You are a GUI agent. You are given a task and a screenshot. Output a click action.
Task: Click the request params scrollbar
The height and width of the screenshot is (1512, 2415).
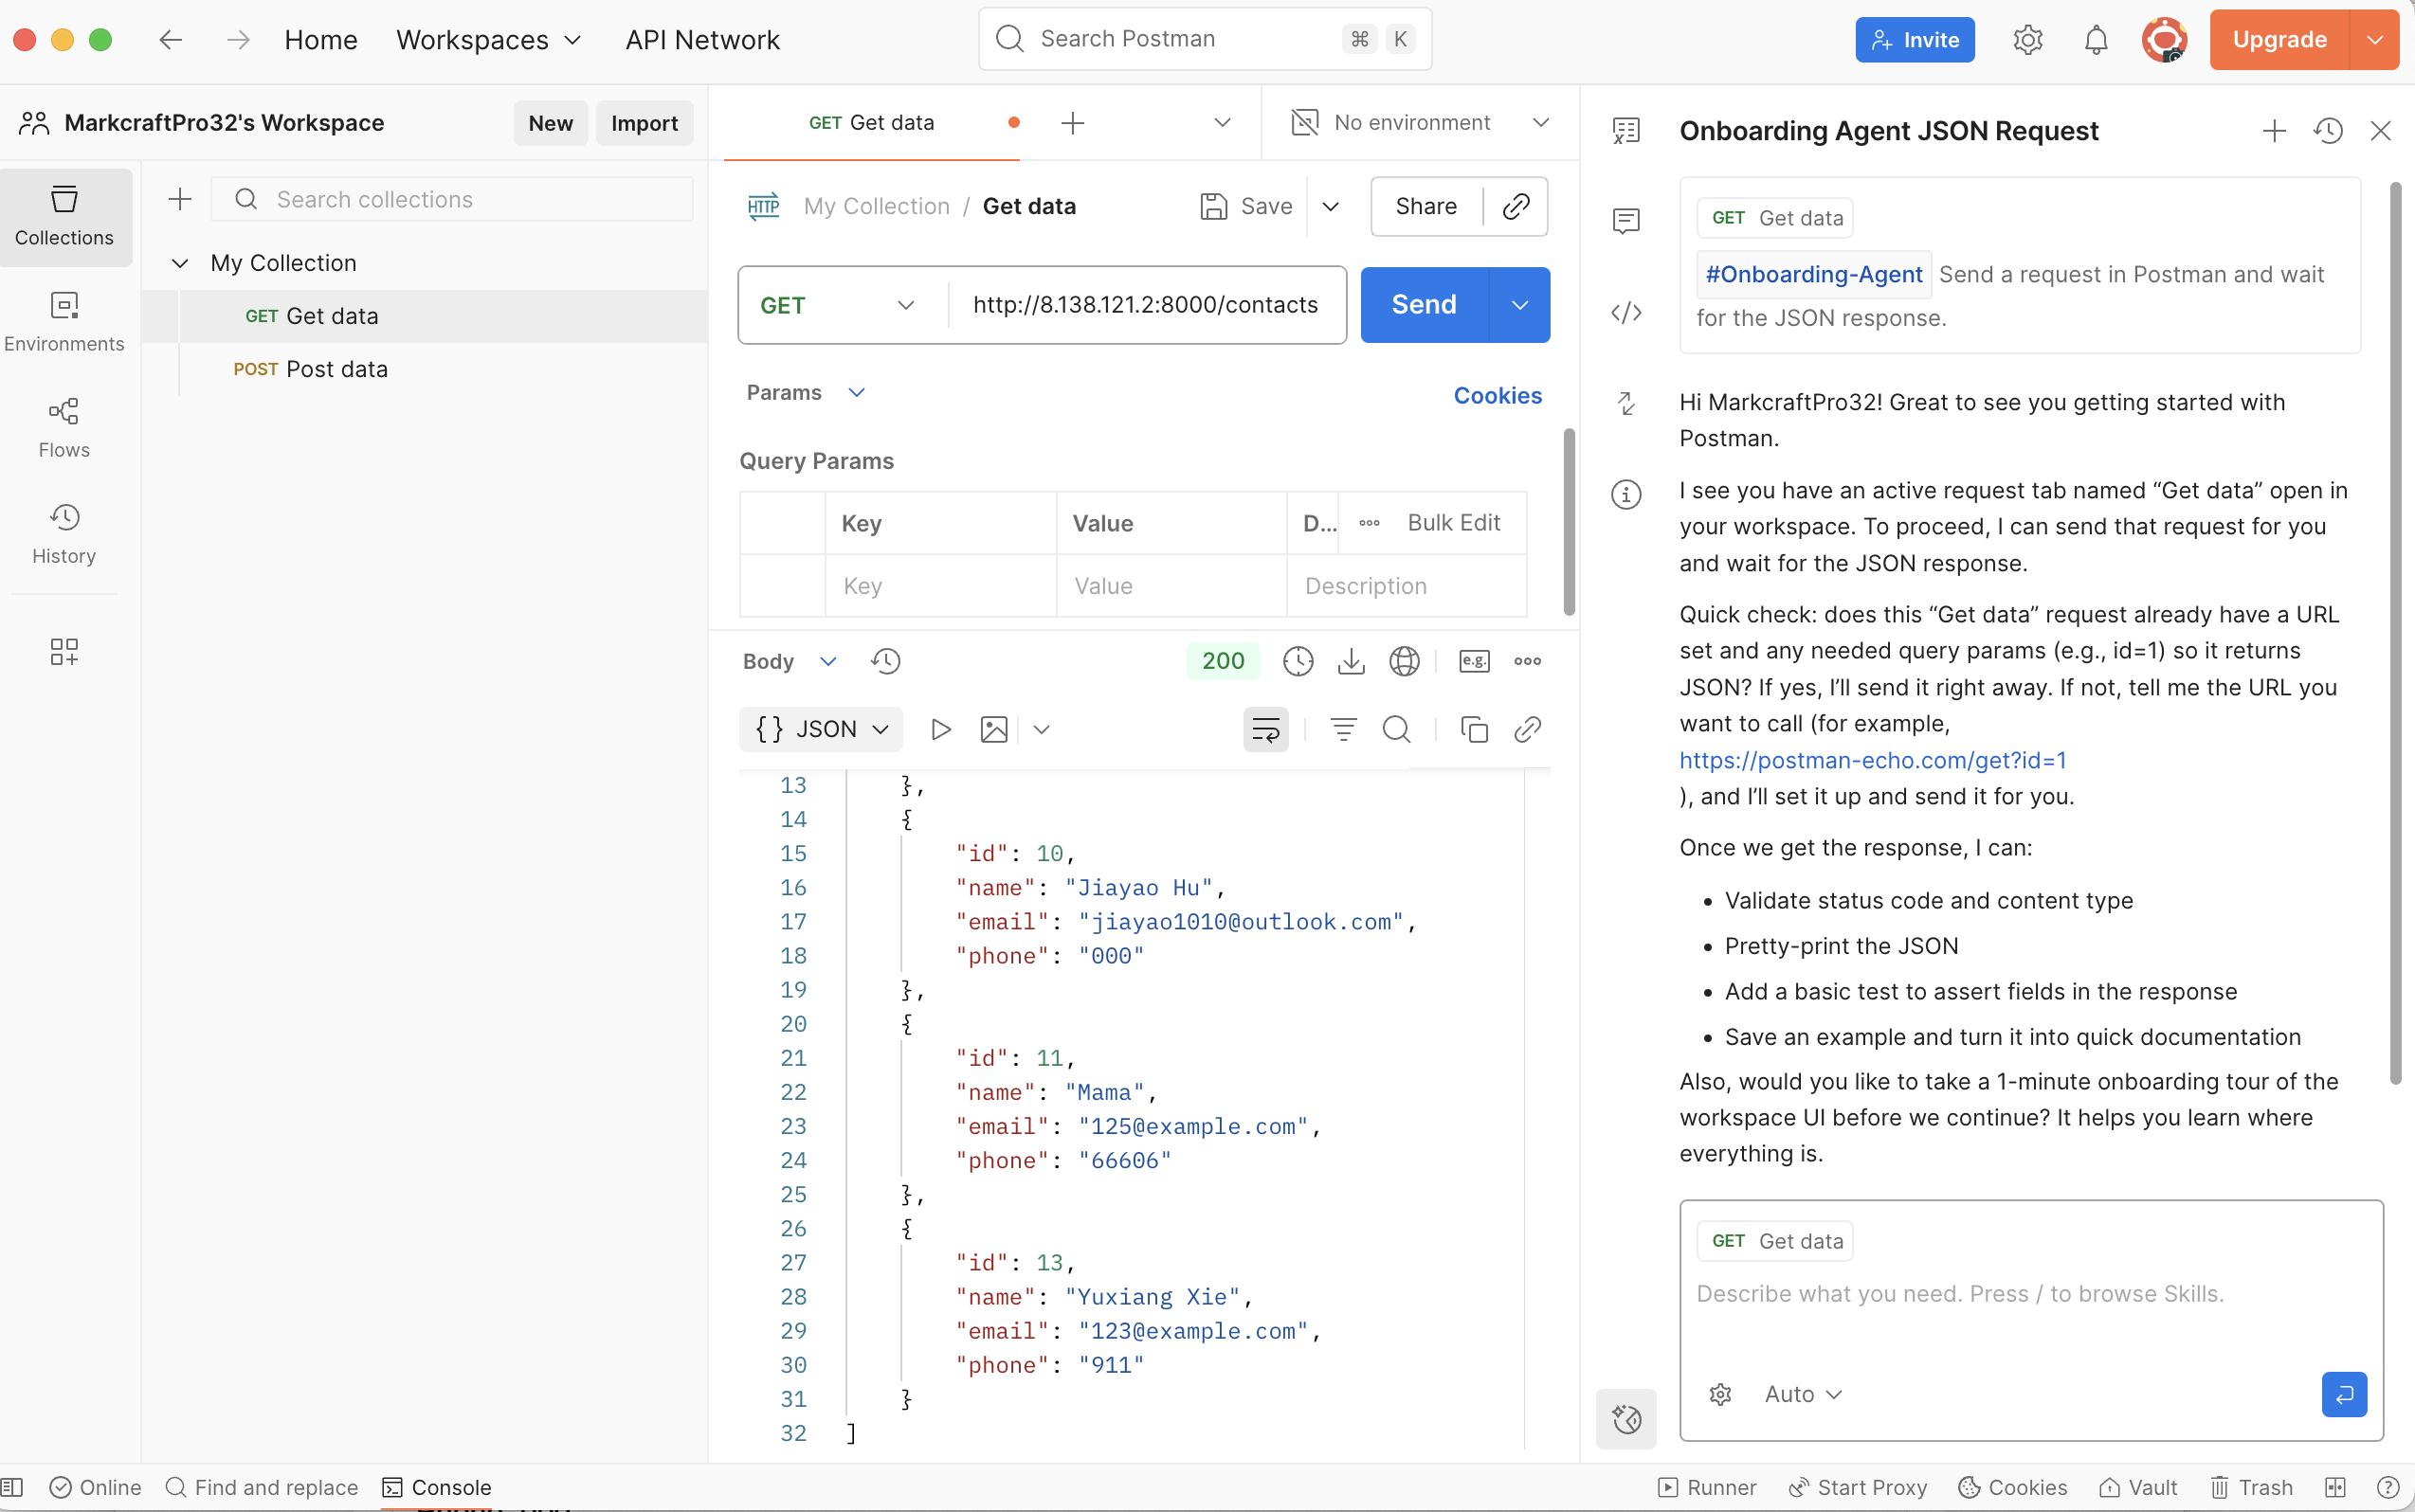point(1569,522)
